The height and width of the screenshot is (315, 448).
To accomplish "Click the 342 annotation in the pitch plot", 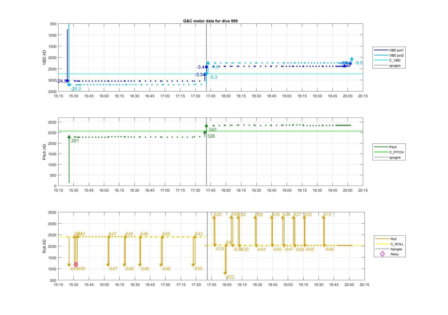I will coord(213,130).
